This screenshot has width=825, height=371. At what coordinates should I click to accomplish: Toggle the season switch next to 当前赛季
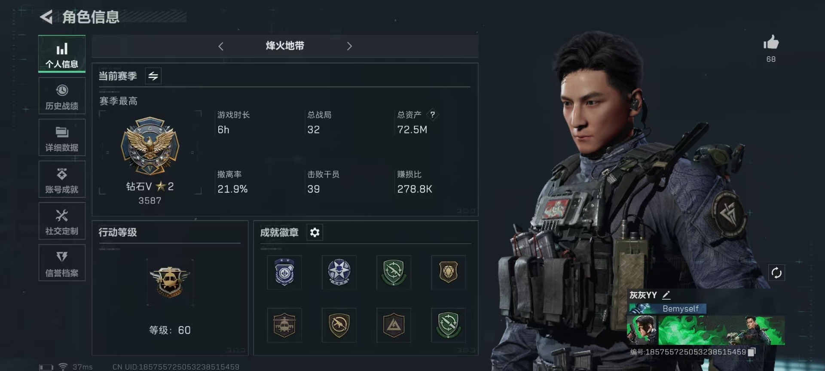pos(153,76)
